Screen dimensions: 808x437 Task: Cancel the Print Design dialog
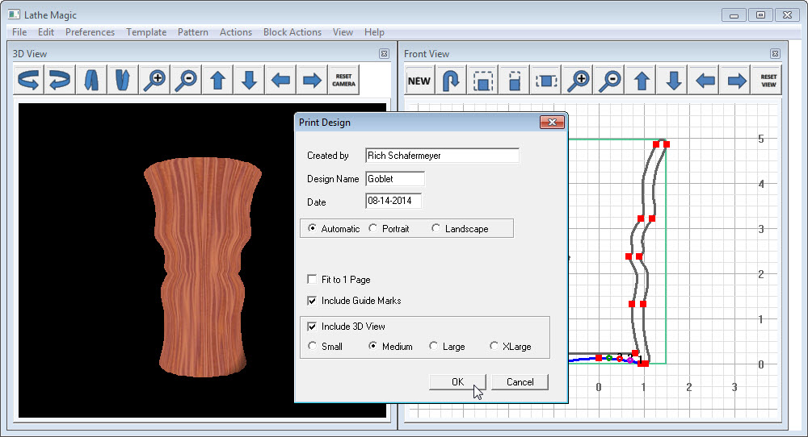click(520, 382)
